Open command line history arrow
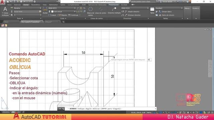Screen dimensions: 214x120 155,109
